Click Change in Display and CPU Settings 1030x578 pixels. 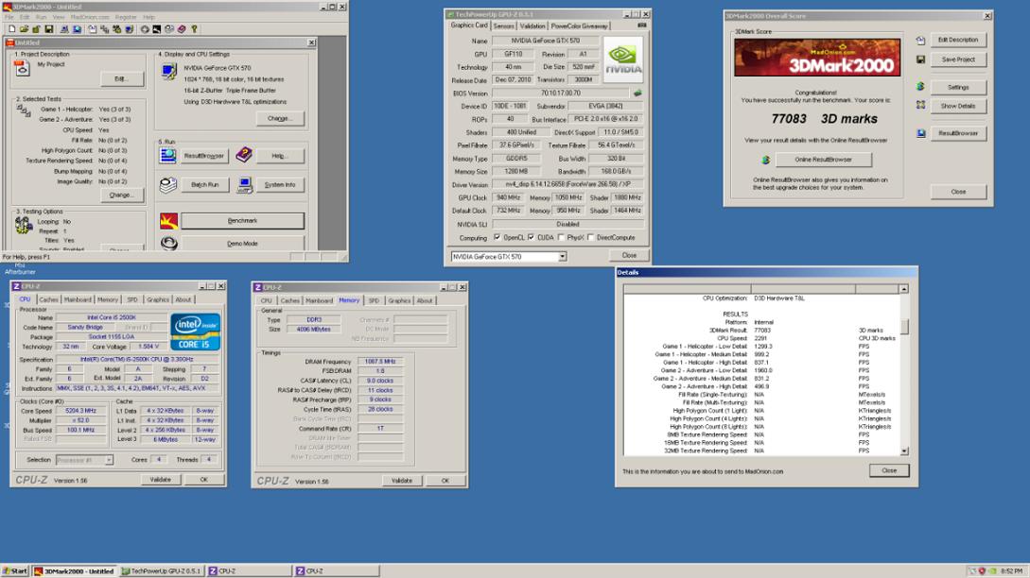[280, 119]
